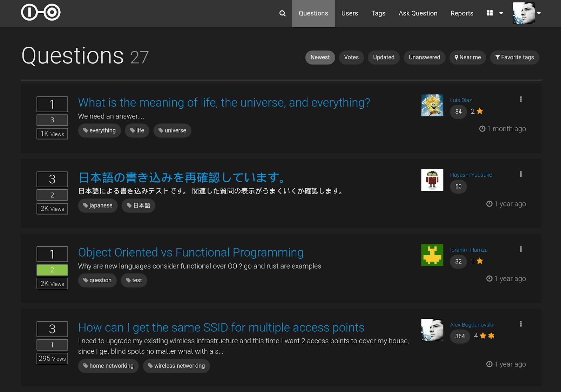This screenshot has height=392, width=561.
Task: Select the test tag
Action: coord(134,280)
